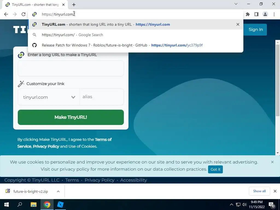
Task: Open the footer Privacy Policy link
Action: coord(100,180)
